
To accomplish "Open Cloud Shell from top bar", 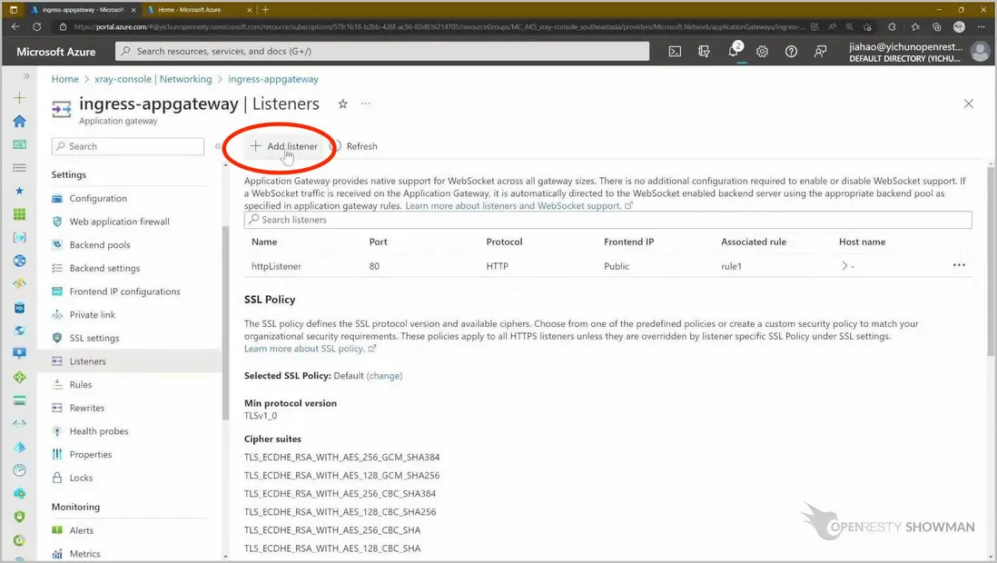I will 675,52.
